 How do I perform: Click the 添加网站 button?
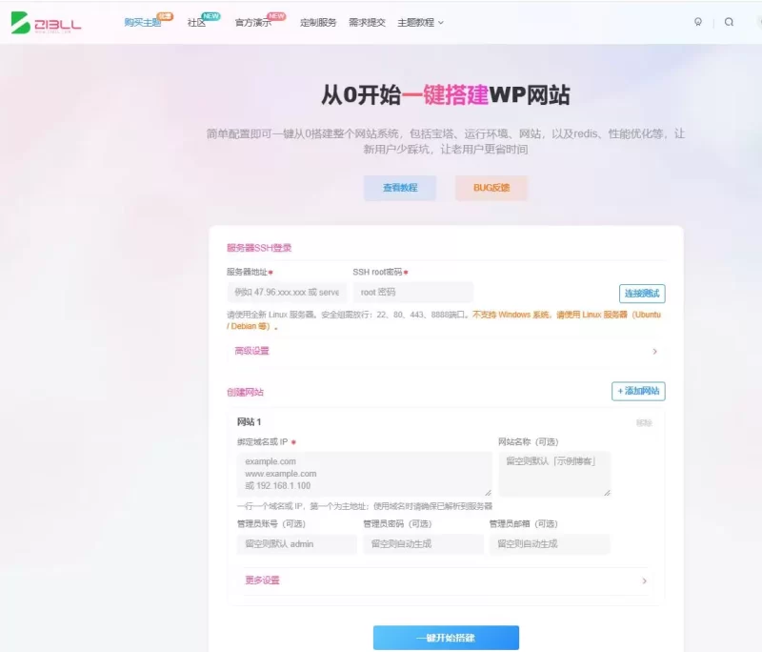click(638, 391)
